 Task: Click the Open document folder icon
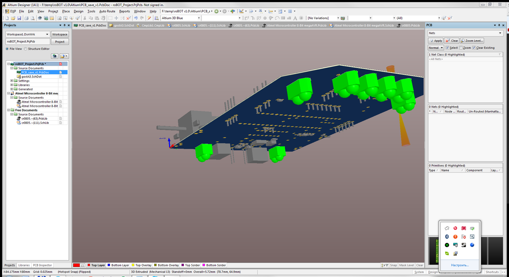tap(13, 18)
